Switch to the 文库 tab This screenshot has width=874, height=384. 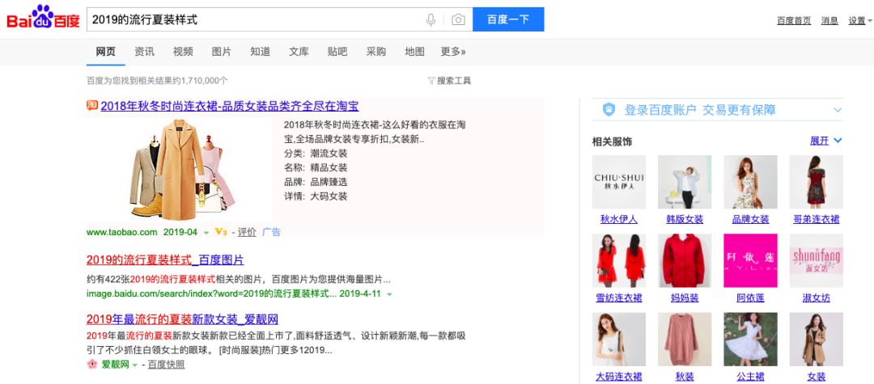click(299, 52)
